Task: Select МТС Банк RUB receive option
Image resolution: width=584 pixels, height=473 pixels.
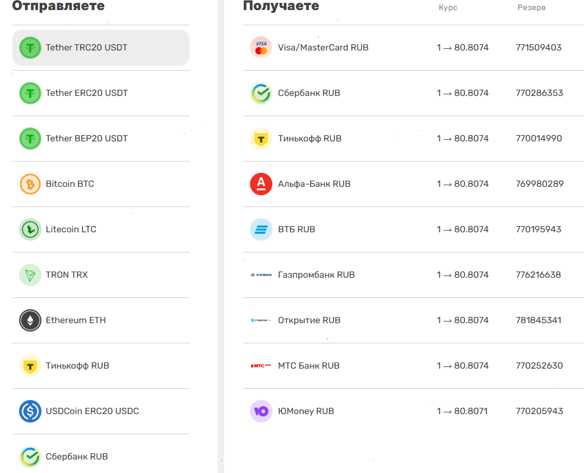Action: [309, 366]
